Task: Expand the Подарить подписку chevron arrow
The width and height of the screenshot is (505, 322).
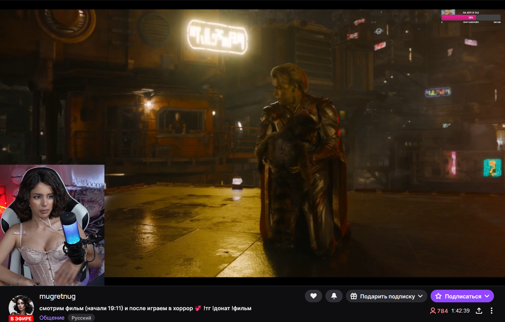Action: [420, 296]
